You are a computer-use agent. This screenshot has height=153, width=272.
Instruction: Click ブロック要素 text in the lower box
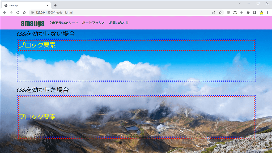tap(37, 117)
